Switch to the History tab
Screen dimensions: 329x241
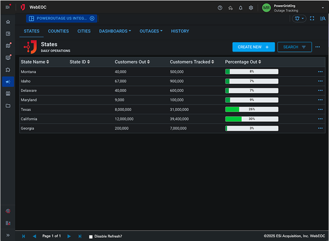pos(180,31)
